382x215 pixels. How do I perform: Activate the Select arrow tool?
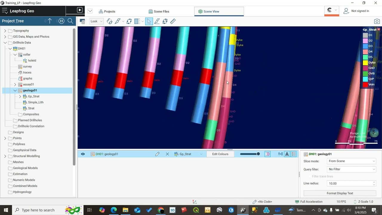click(x=149, y=21)
